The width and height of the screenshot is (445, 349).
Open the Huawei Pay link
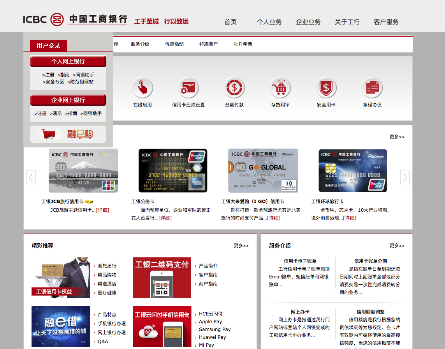point(213,337)
